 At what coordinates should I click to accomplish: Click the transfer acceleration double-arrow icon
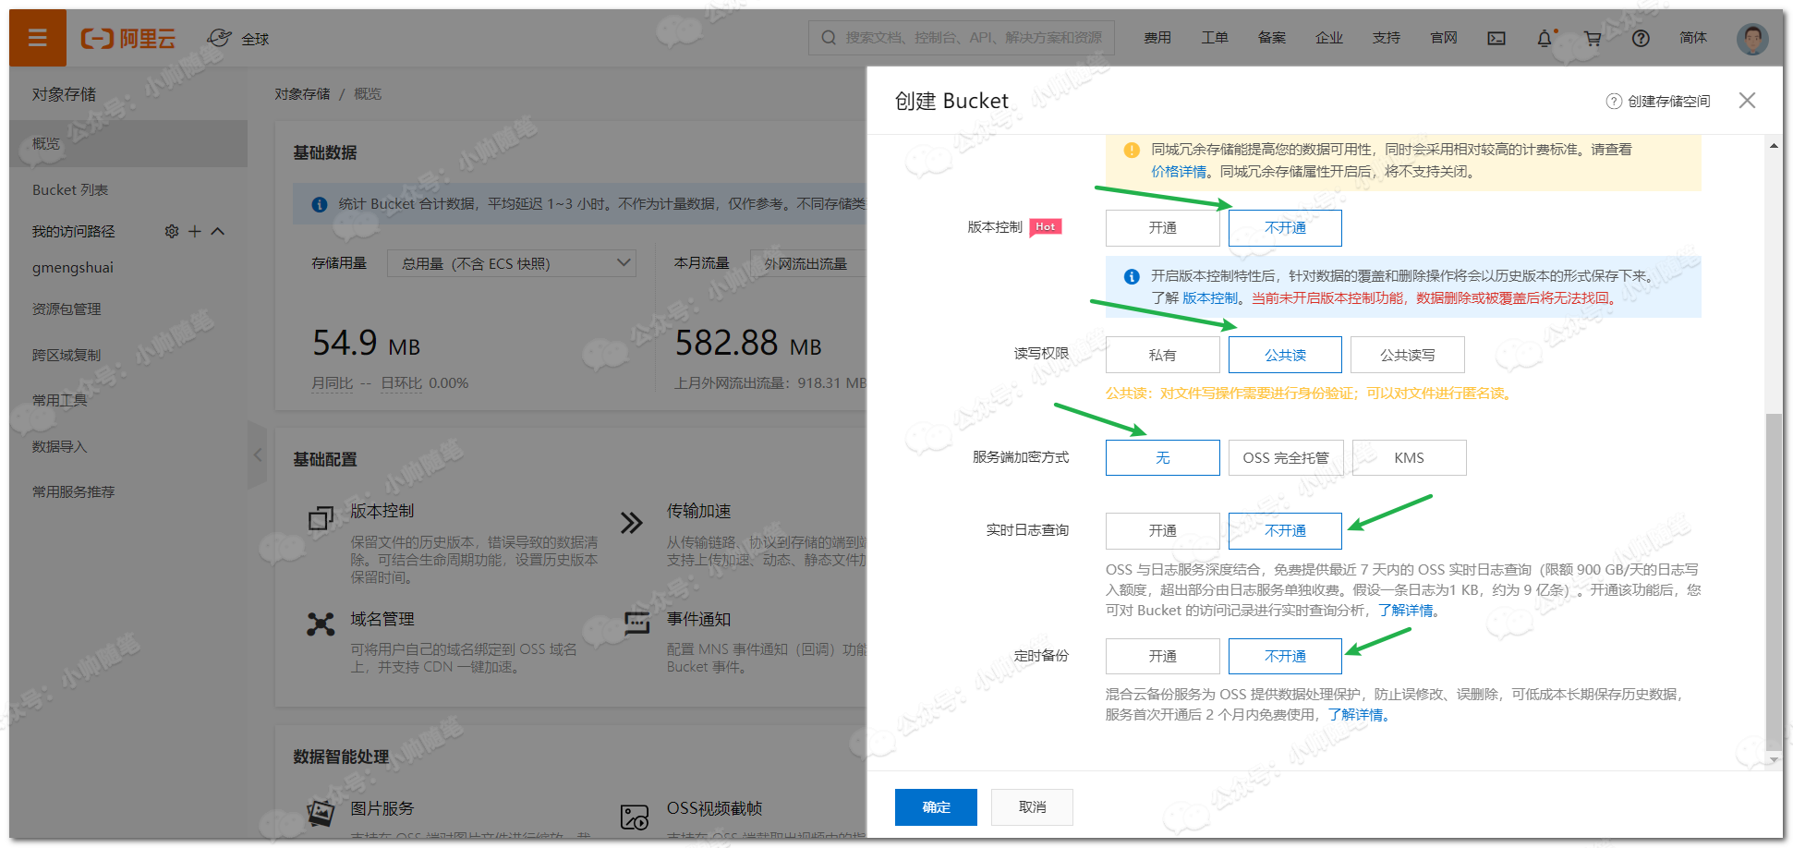point(631,523)
